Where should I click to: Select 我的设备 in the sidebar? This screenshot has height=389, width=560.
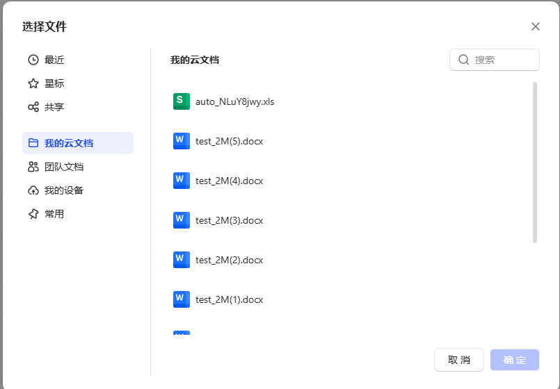[x=64, y=190]
